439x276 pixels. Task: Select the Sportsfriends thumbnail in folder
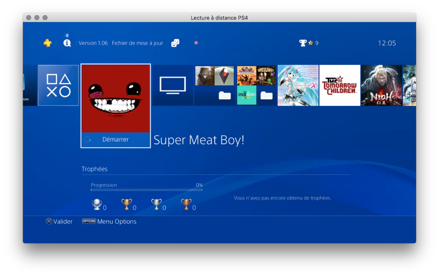[247, 95]
